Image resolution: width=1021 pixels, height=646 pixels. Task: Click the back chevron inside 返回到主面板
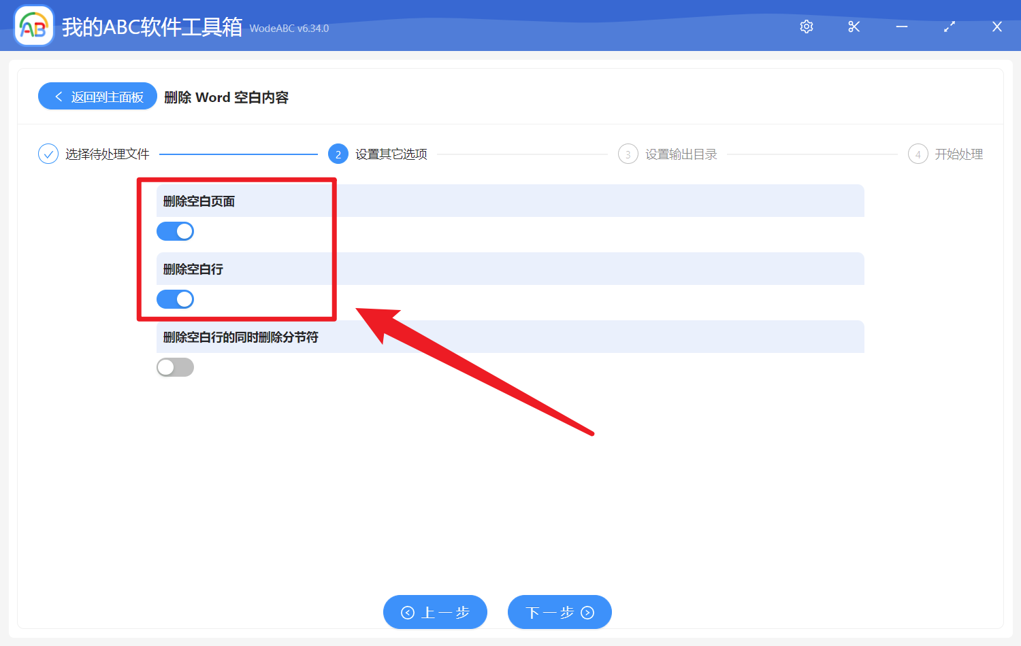pos(59,96)
